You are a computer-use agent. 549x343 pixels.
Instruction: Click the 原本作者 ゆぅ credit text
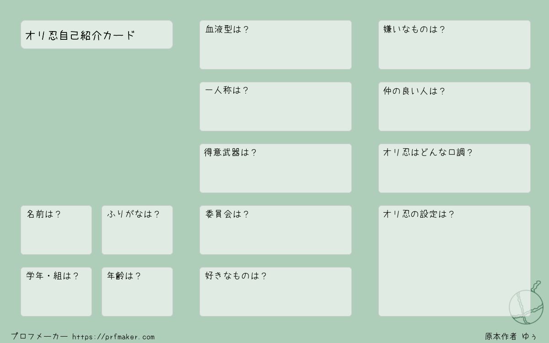click(x=511, y=337)
